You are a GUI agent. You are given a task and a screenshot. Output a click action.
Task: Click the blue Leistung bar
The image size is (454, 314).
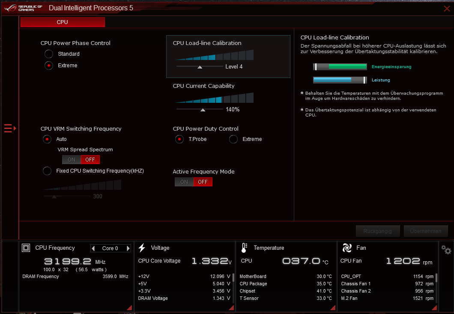pos(340,80)
